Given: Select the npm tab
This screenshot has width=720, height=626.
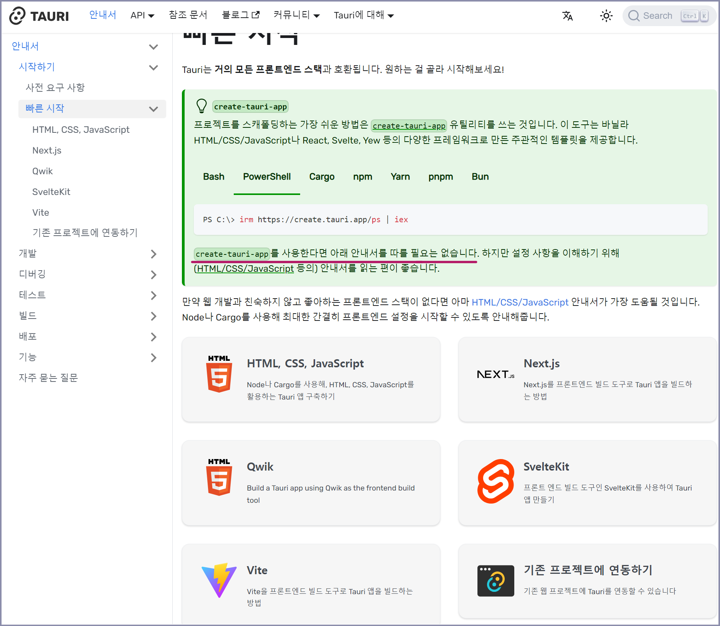Looking at the screenshot, I should coord(363,177).
